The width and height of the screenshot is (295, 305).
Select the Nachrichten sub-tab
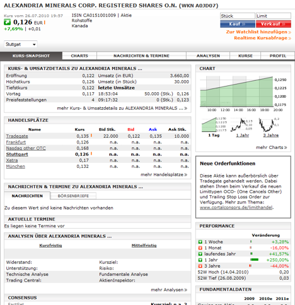27,196
